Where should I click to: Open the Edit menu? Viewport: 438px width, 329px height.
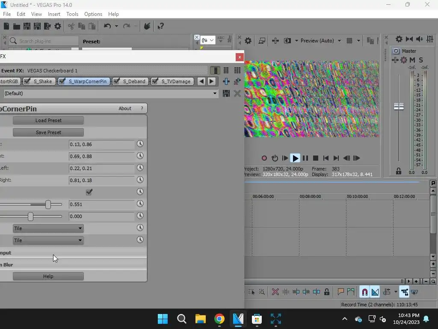tap(21, 14)
